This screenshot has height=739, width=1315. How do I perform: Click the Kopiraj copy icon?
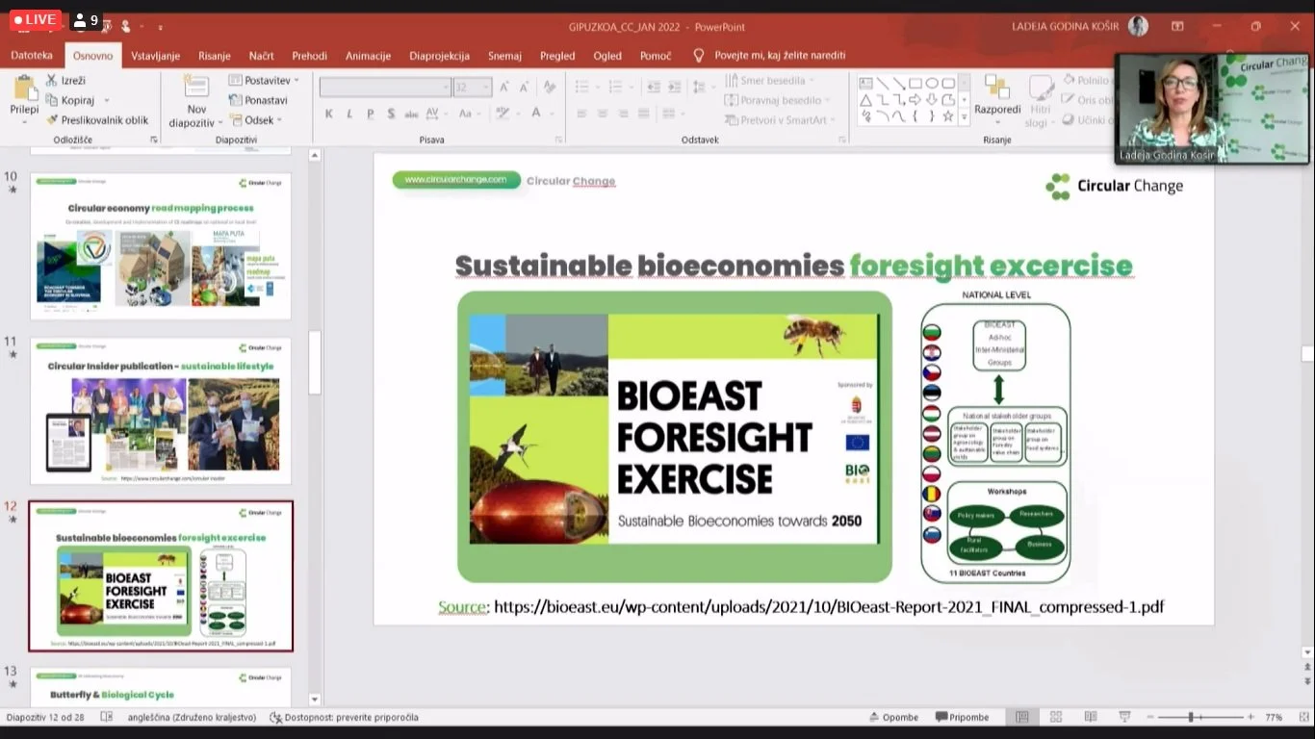point(52,100)
